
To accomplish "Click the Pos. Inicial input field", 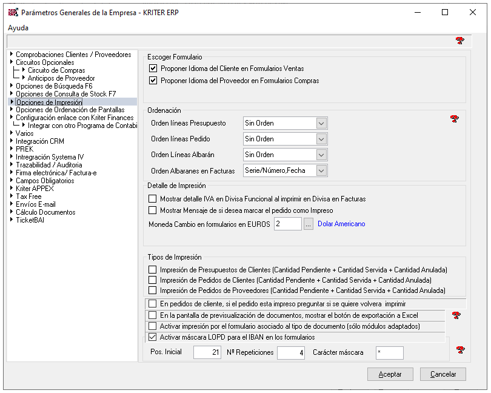I will tap(207, 352).
